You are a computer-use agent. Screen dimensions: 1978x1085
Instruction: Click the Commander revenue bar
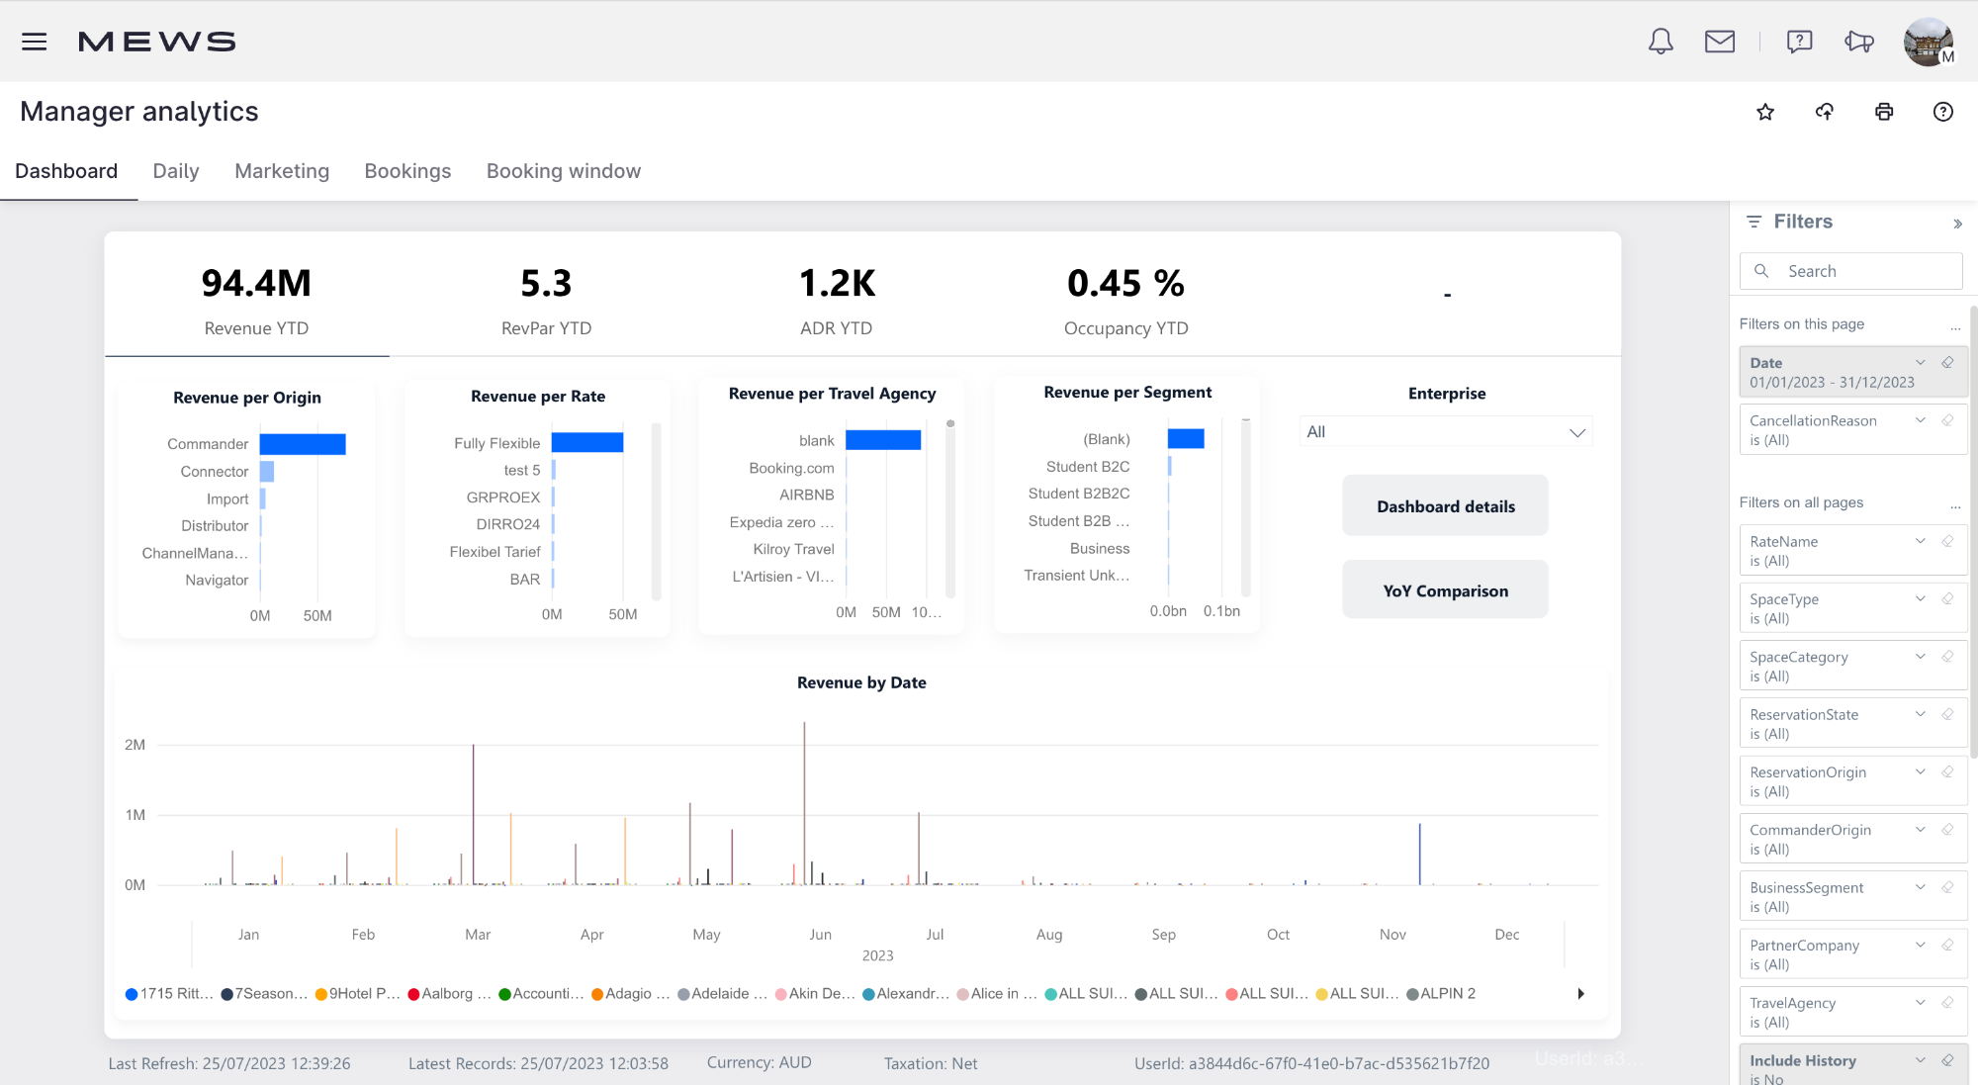(303, 444)
